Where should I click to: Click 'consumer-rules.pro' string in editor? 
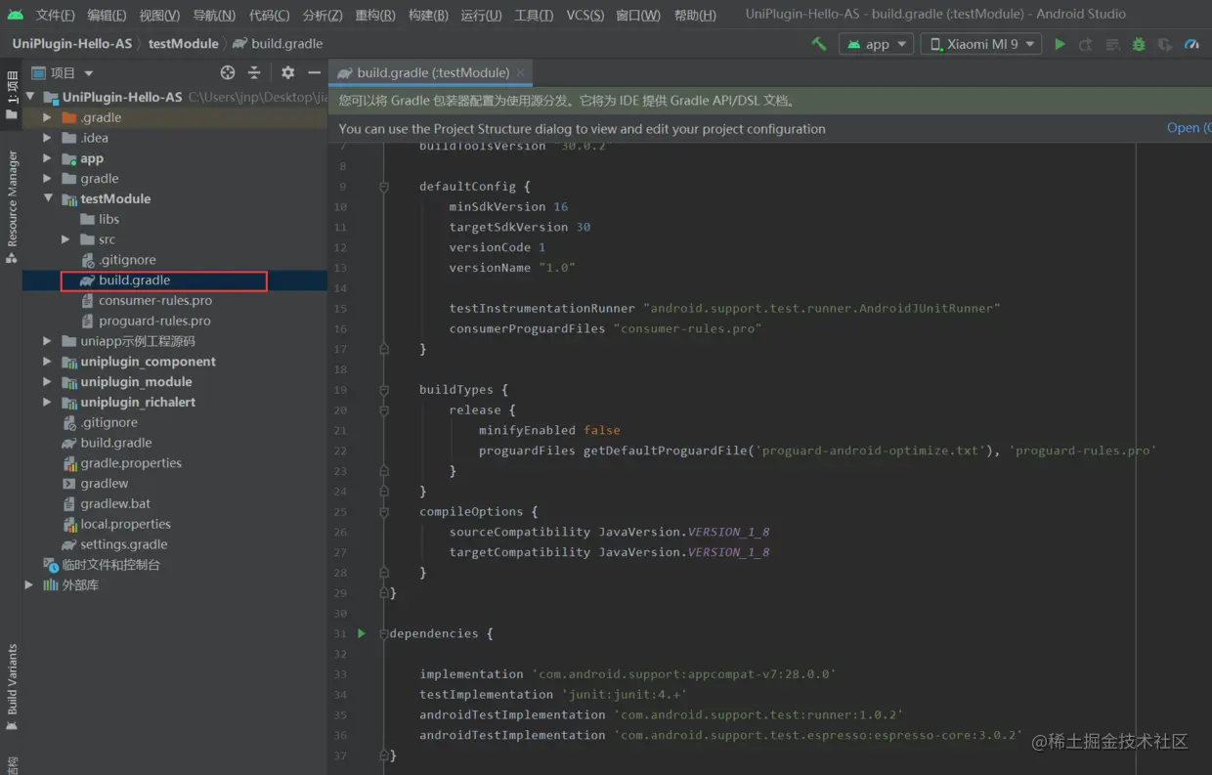point(687,328)
